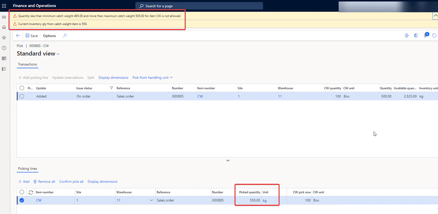Click kg unit link in picking line

click(x=264, y=201)
